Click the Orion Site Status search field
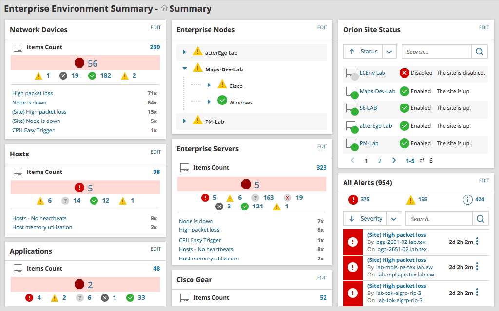Viewport: 499px width, 311px height. 436,52
